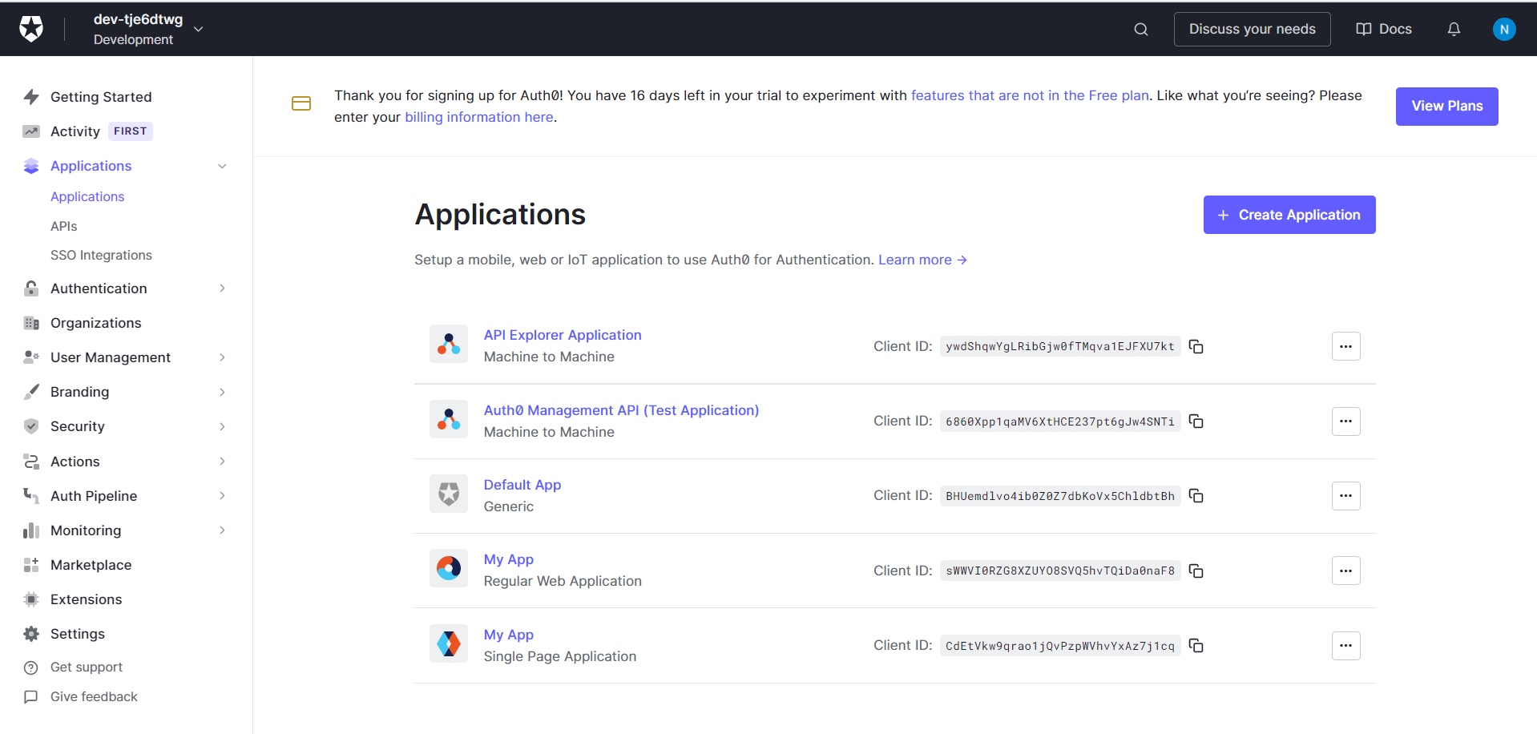This screenshot has width=1537, height=734.
Task: Expand the User Management section chevron
Action: coord(222,357)
